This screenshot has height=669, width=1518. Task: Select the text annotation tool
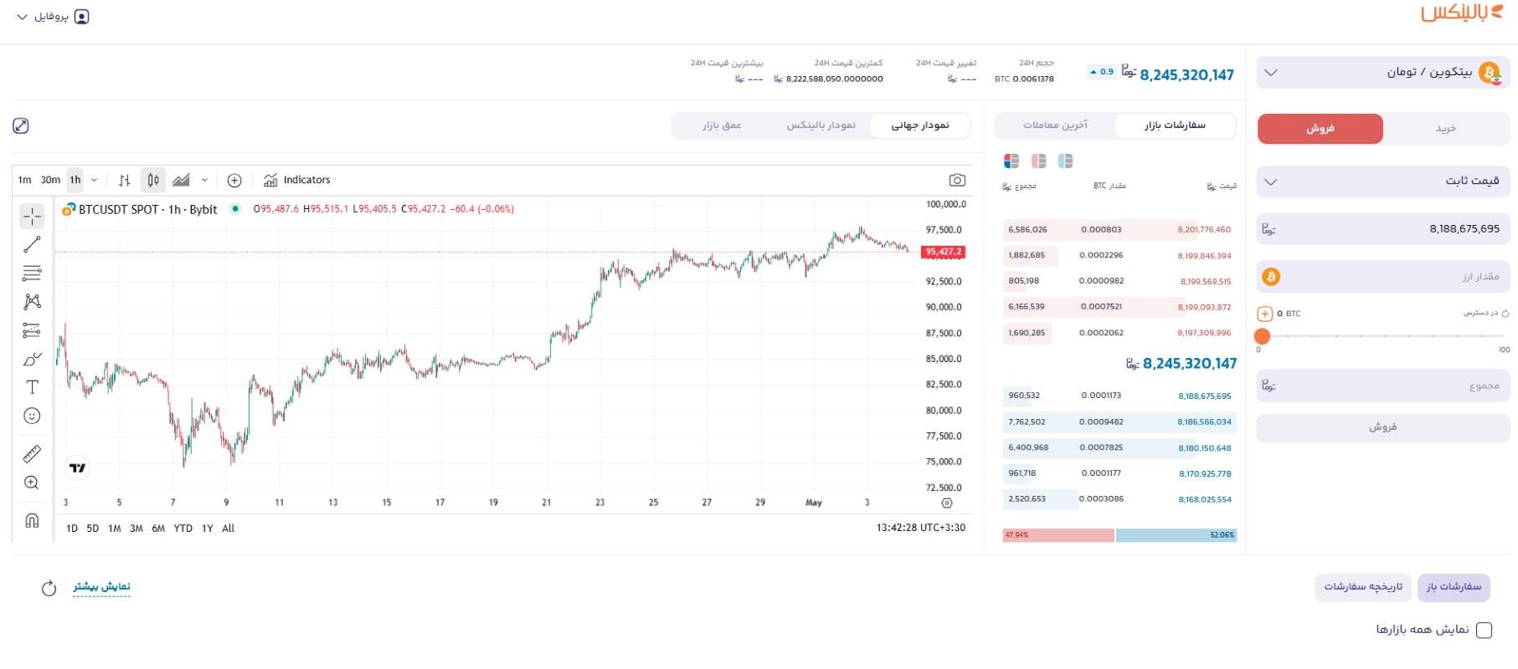coord(32,387)
